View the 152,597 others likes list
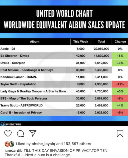 (x=77, y=144)
